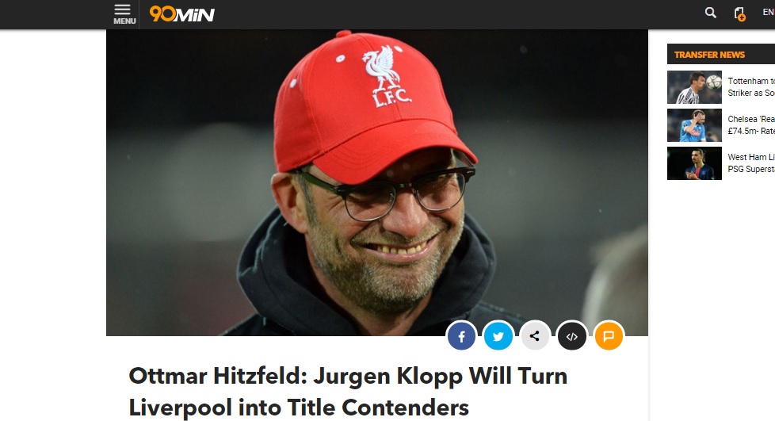Open the West Ham PSG Superstar link
The width and height of the screenshot is (775, 421).
click(751, 163)
